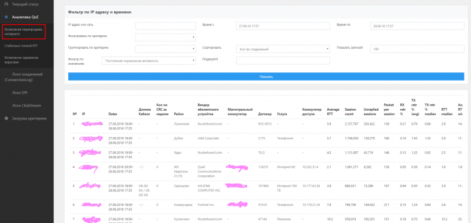The image size is (471, 223).
Task: Open Логи соединений (ConnectionLog)
Action: [24, 77]
